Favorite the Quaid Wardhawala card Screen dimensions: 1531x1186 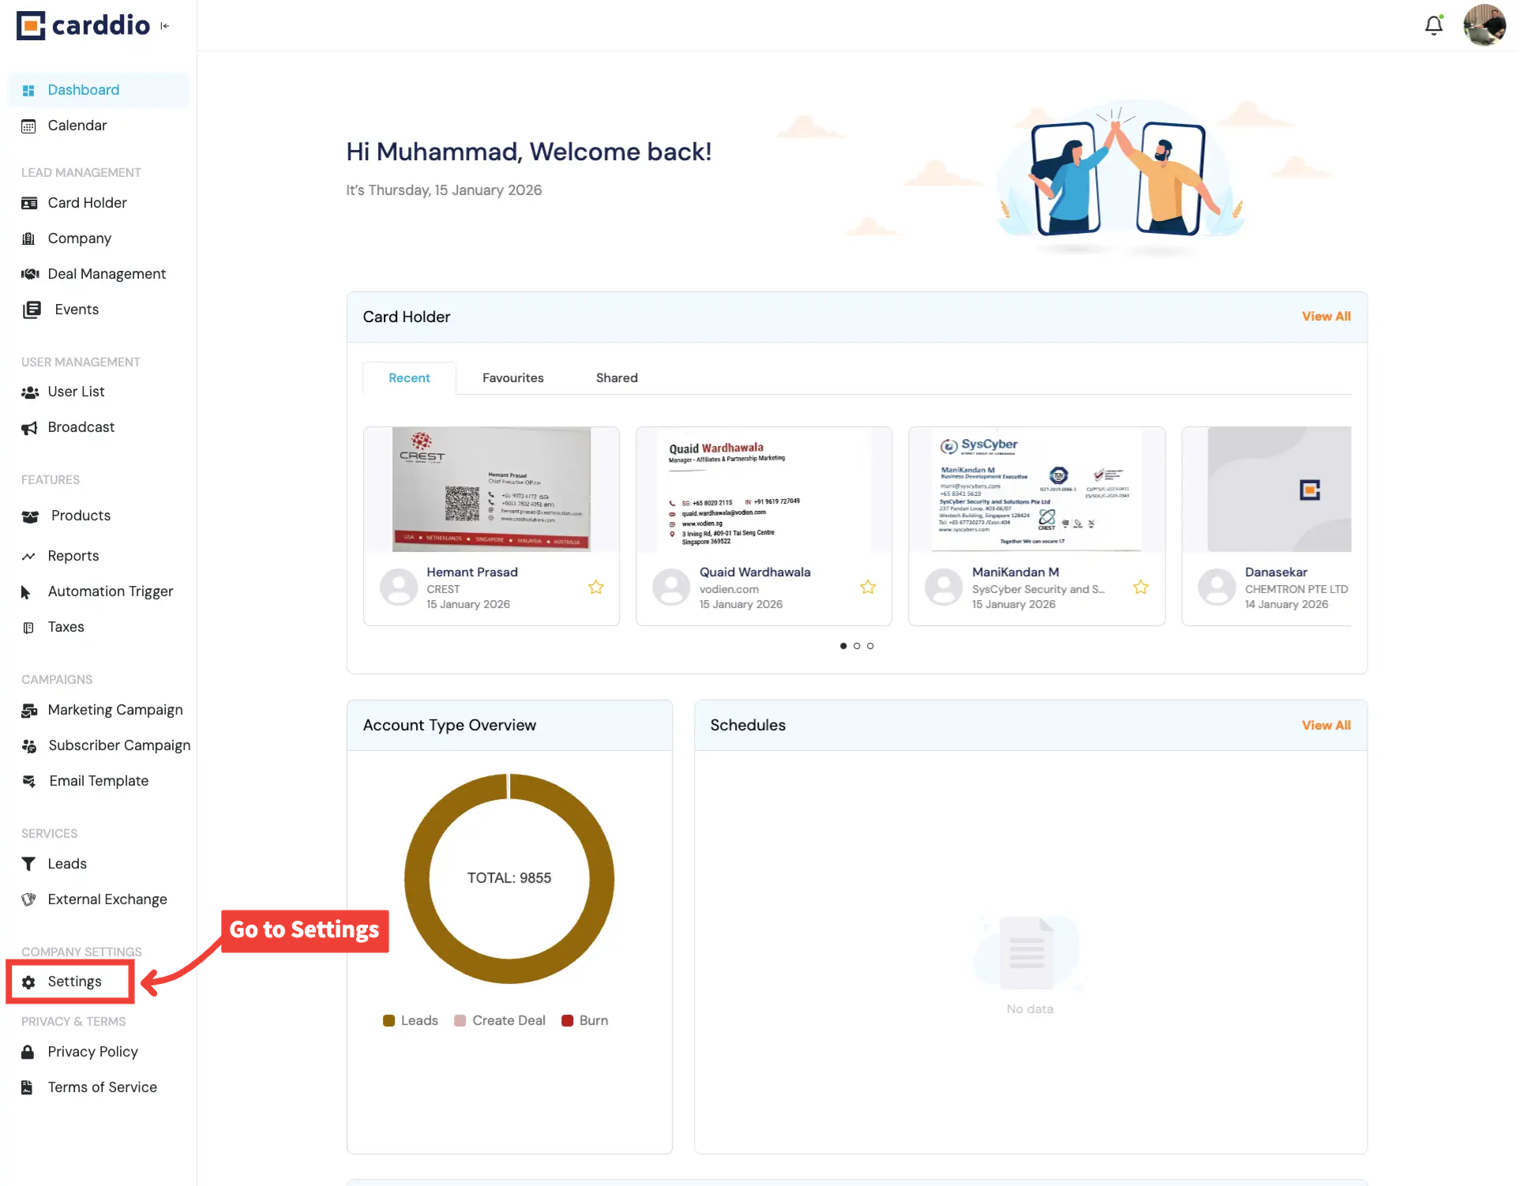tap(868, 587)
